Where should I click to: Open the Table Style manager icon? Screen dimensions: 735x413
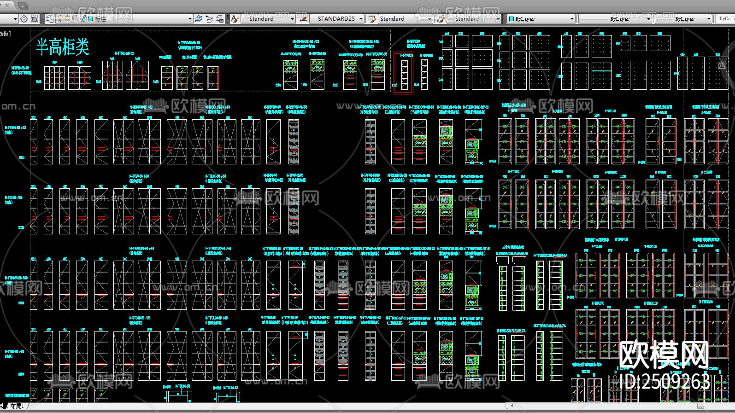(x=372, y=19)
